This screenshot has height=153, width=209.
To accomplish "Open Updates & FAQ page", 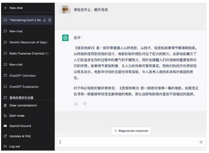I will [x=20, y=136].
